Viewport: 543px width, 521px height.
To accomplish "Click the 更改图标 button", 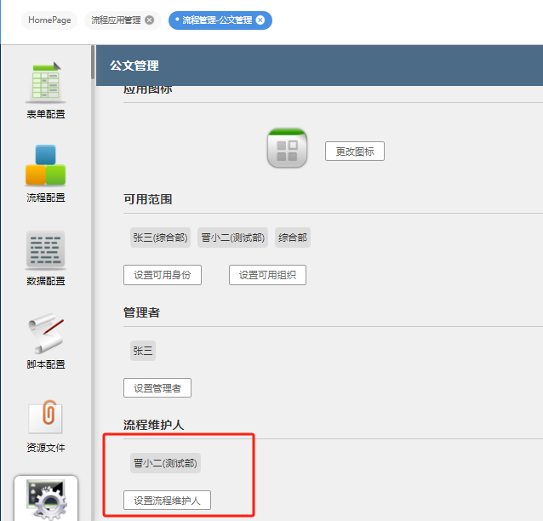I will point(355,151).
